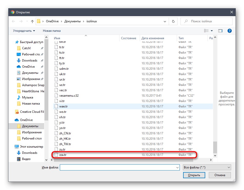Open the view options dropdown arrow
This screenshot has width=244, height=190.
pos(212,31)
